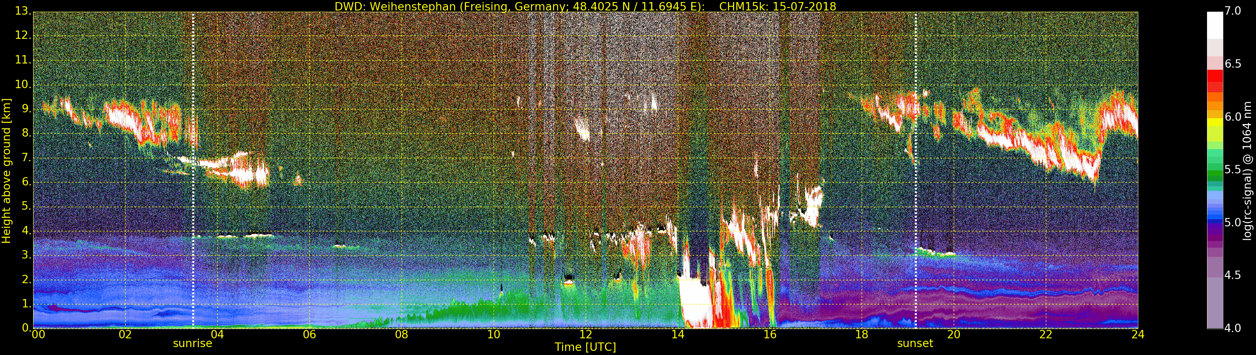Click the height axis tick label '4.'
1256x355 pixels.
pyautogui.click(x=26, y=231)
